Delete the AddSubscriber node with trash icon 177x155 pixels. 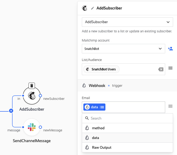32,86
